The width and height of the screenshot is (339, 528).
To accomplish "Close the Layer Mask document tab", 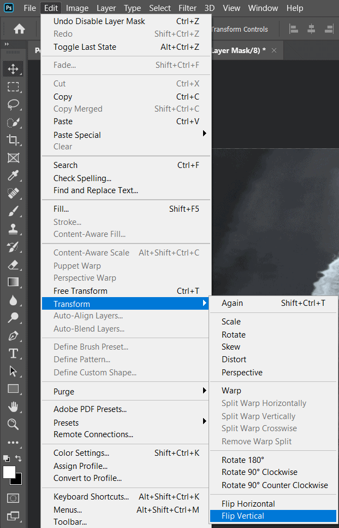I will tap(274, 50).
